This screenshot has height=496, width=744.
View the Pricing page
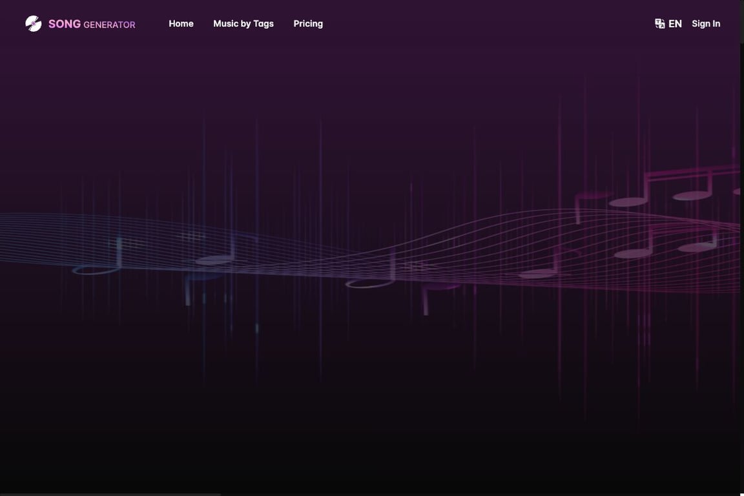[308, 24]
